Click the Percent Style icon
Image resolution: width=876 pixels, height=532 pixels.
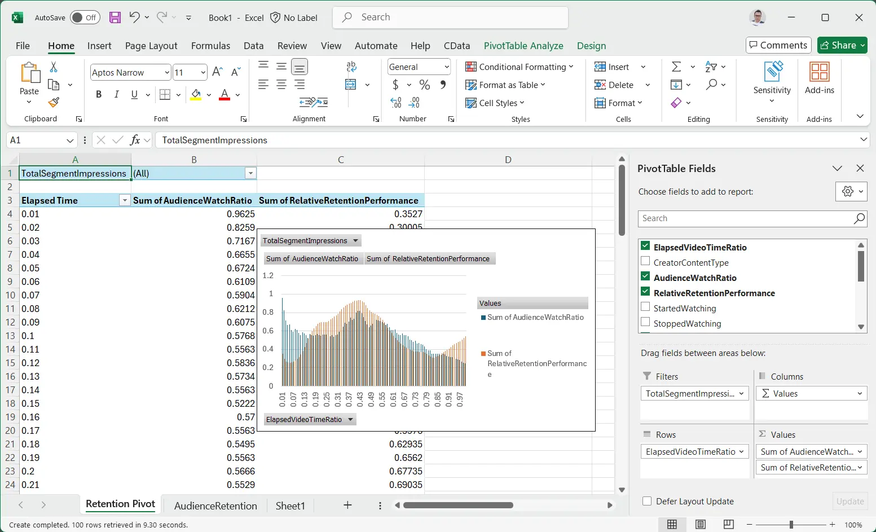coord(425,85)
